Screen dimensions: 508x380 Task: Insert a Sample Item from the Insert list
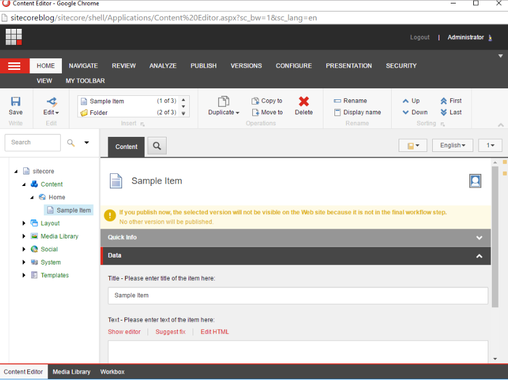128,101
